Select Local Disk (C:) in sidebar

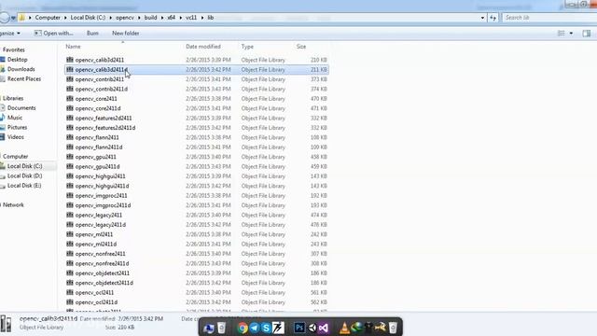click(25, 166)
